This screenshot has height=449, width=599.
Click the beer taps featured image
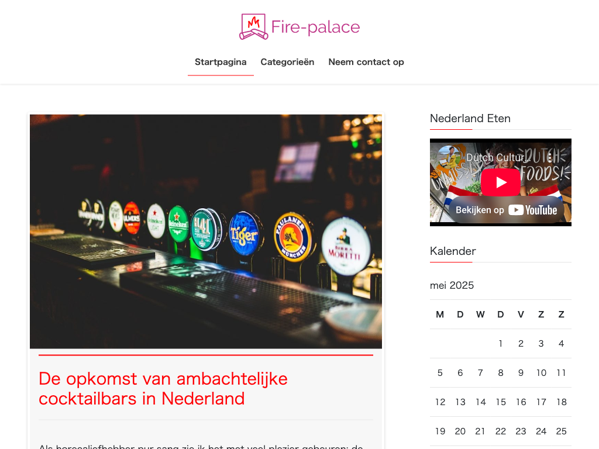pyautogui.click(x=206, y=232)
